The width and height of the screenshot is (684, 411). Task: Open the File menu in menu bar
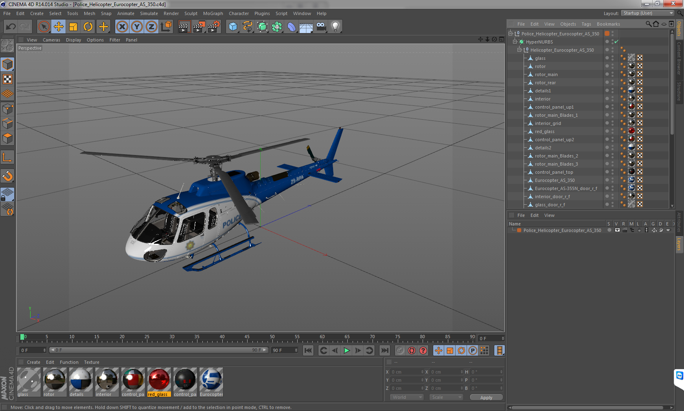pos(7,13)
